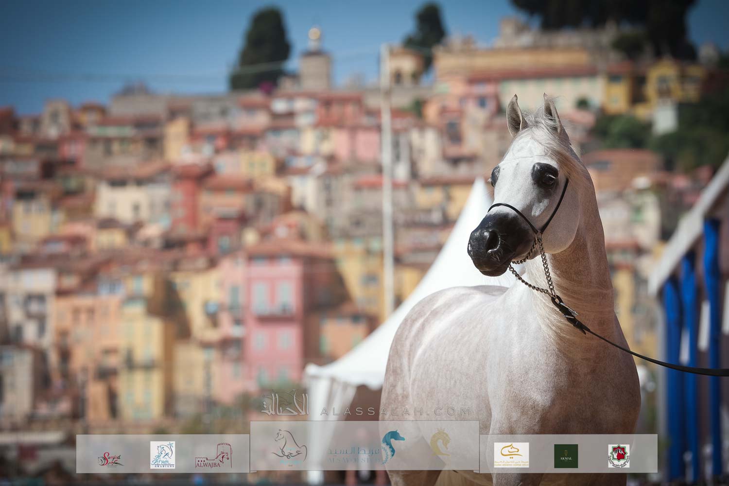
Task: Click the horse's dark eye
Action: pyautogui.click(x=547, y=178)
